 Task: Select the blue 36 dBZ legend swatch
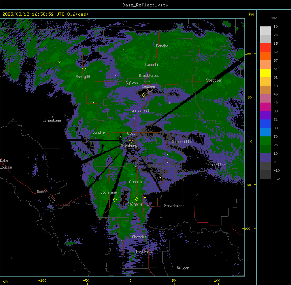click(265, 124)
